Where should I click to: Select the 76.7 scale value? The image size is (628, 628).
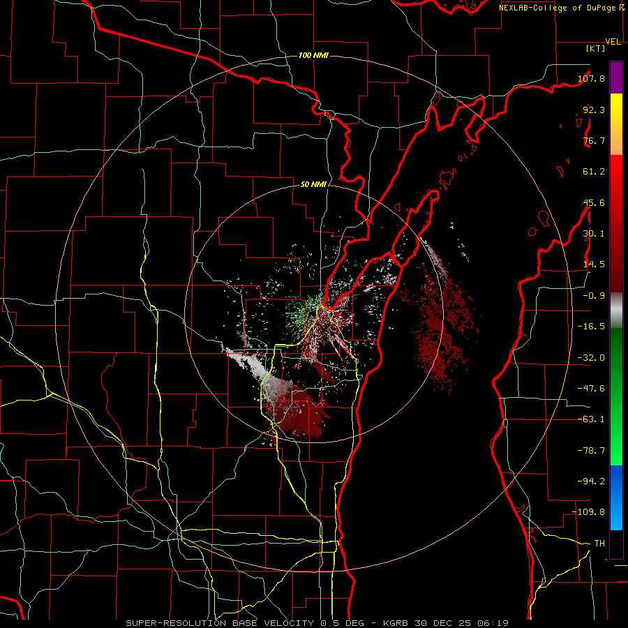click(594, 140)
